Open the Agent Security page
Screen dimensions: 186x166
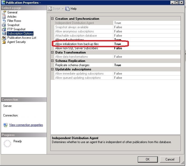coord(17,42)
